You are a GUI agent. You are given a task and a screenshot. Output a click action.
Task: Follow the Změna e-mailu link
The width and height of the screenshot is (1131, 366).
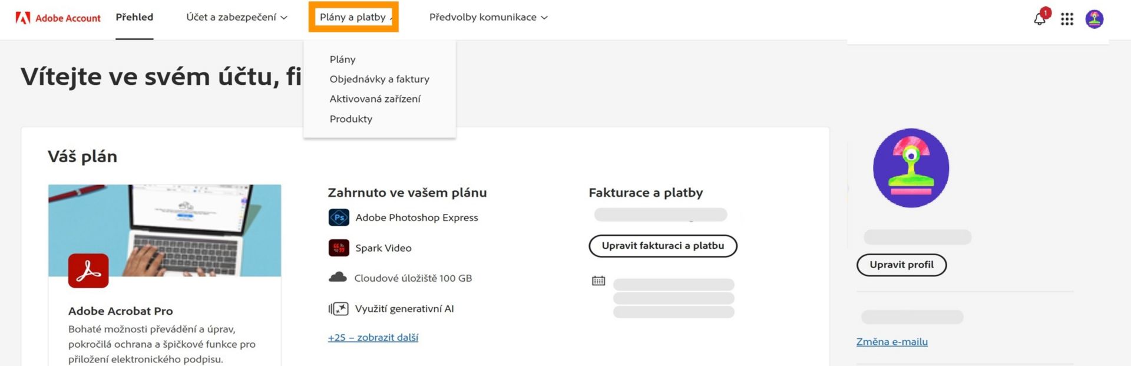(x=891, y=341)
